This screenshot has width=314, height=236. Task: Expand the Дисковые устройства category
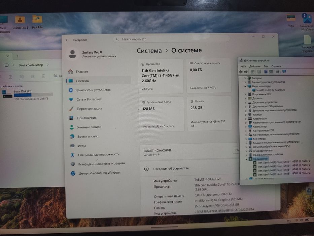(246, 102)
